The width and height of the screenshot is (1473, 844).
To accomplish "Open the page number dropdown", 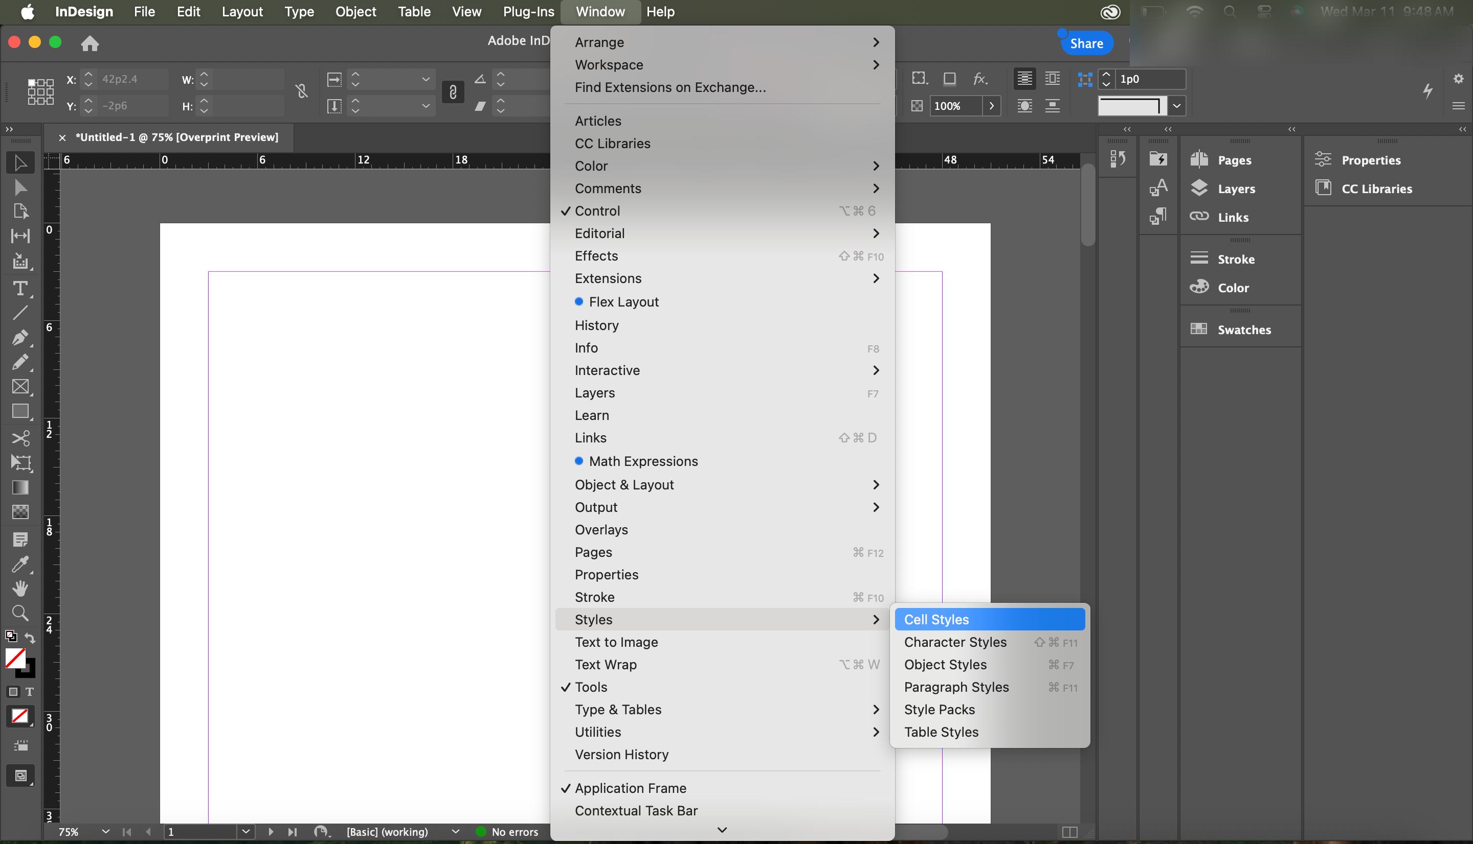I will click(245, 831).
